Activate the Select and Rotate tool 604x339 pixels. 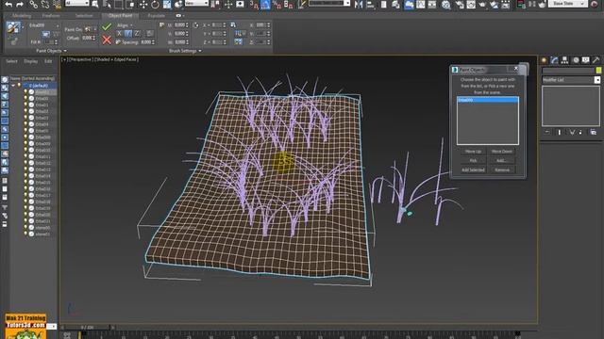[x=155, y=4]
